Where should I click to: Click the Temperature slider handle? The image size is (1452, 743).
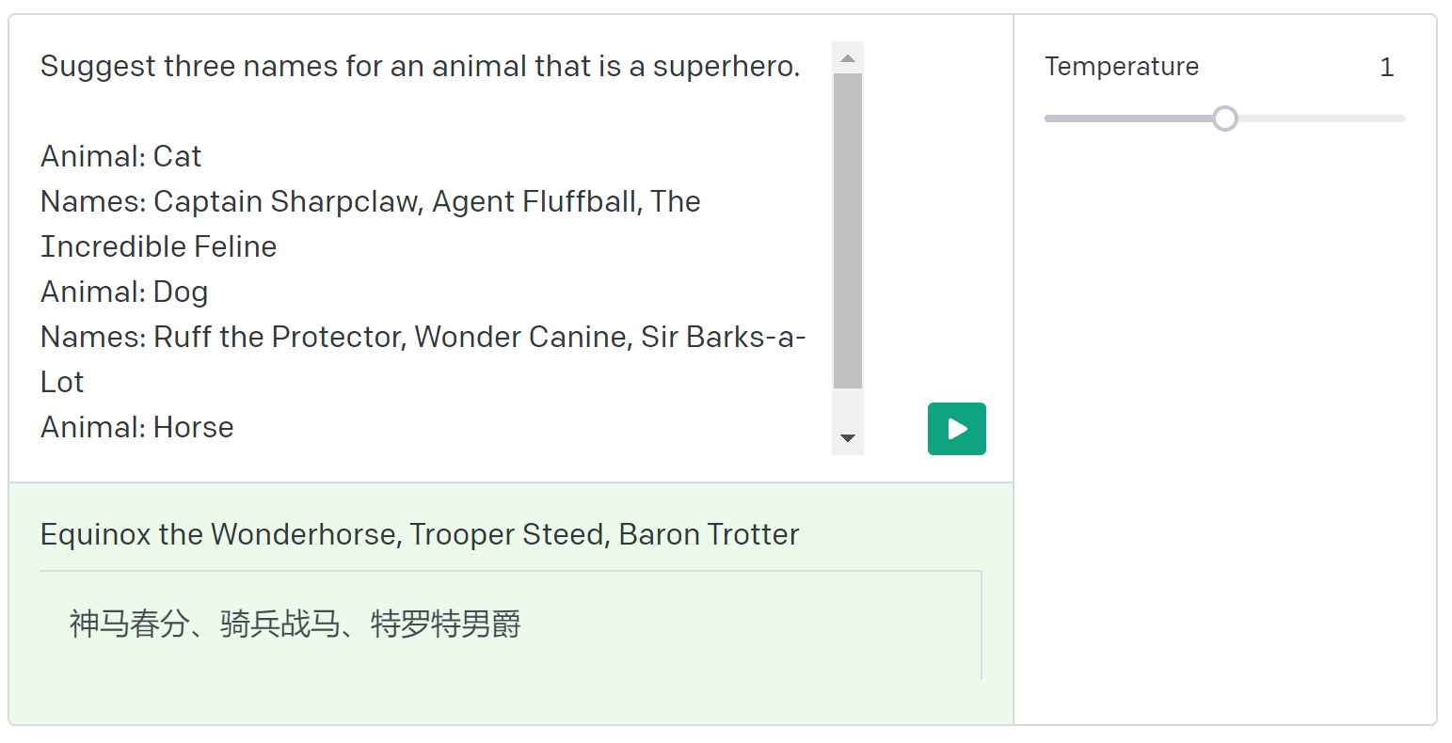[x=1224, y=119]
